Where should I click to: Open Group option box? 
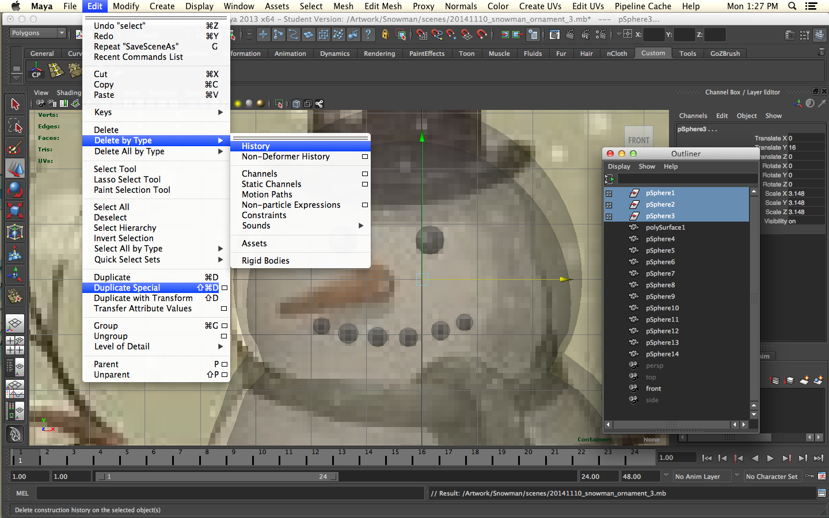click(x=224, y=326)
